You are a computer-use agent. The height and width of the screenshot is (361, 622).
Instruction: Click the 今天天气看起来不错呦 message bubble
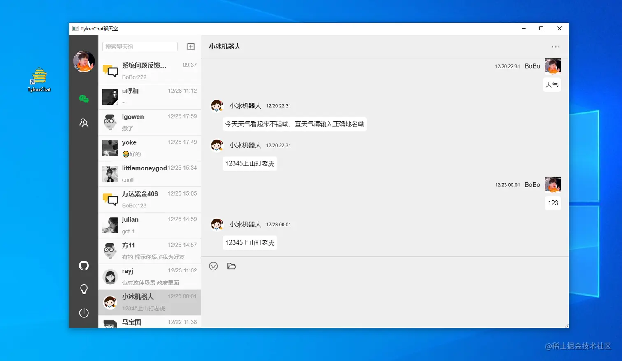pyautogui.click(x=295, y=124)
